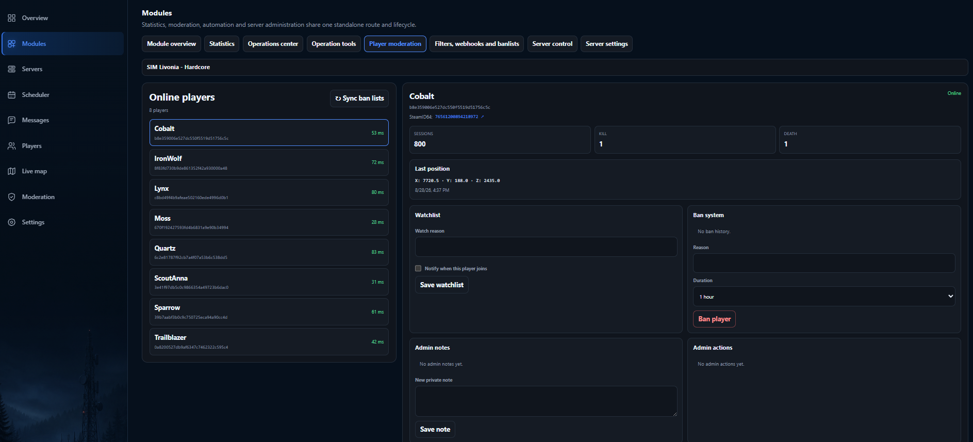Click the Save note button
The image size is (973, 442).
[x=435, y=429]
